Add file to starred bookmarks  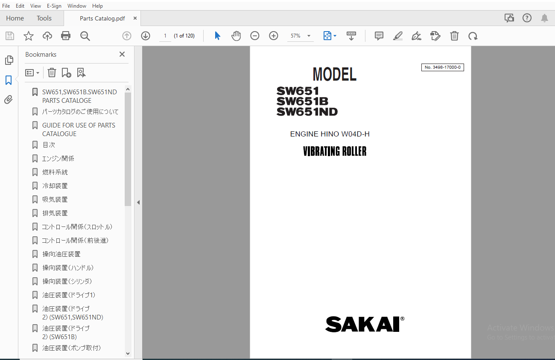(x=29, y=36)
